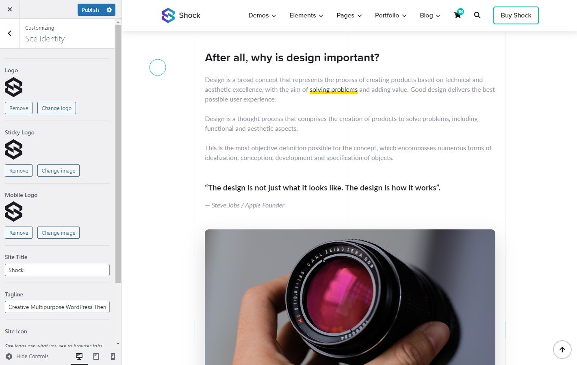Change image for Mobile Logo

[x=59, y=233]
